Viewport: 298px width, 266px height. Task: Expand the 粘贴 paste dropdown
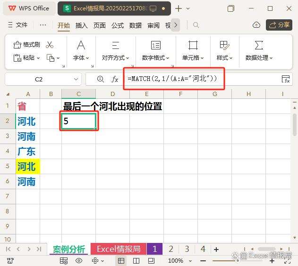[38, 58]
